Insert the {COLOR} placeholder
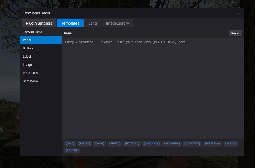The image size is (255, 168). coord(99,143)
